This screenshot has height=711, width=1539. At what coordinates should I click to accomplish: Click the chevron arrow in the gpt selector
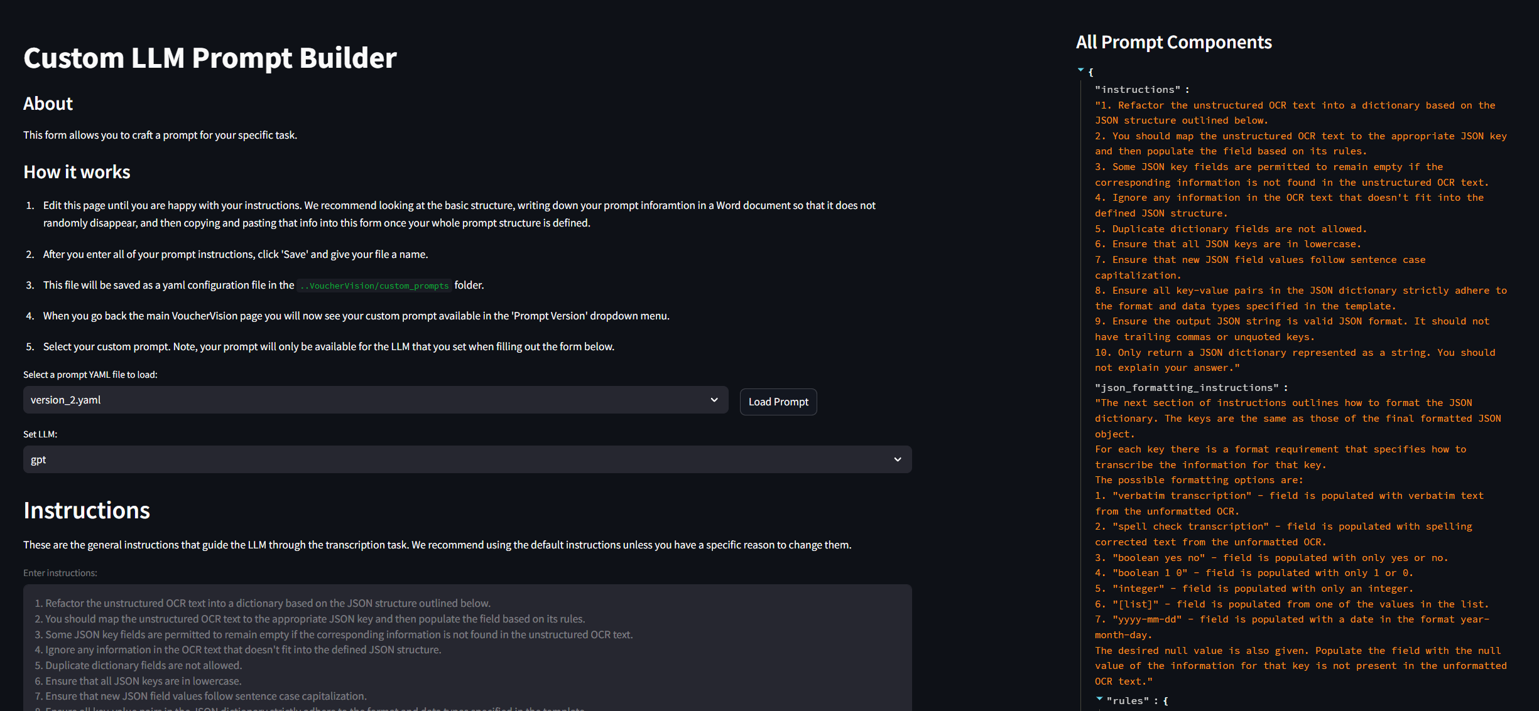pos(897,459)
